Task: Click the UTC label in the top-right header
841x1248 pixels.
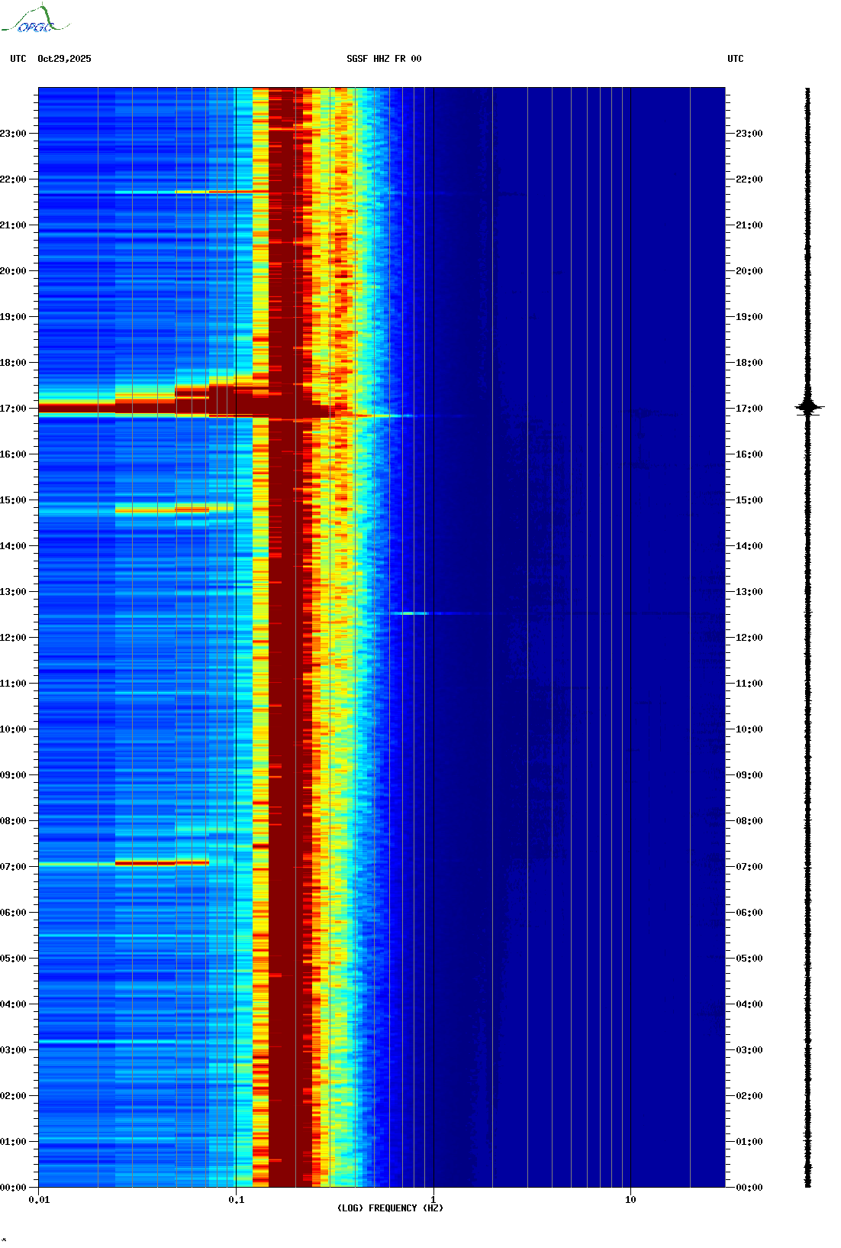Action: pos(735,59)
